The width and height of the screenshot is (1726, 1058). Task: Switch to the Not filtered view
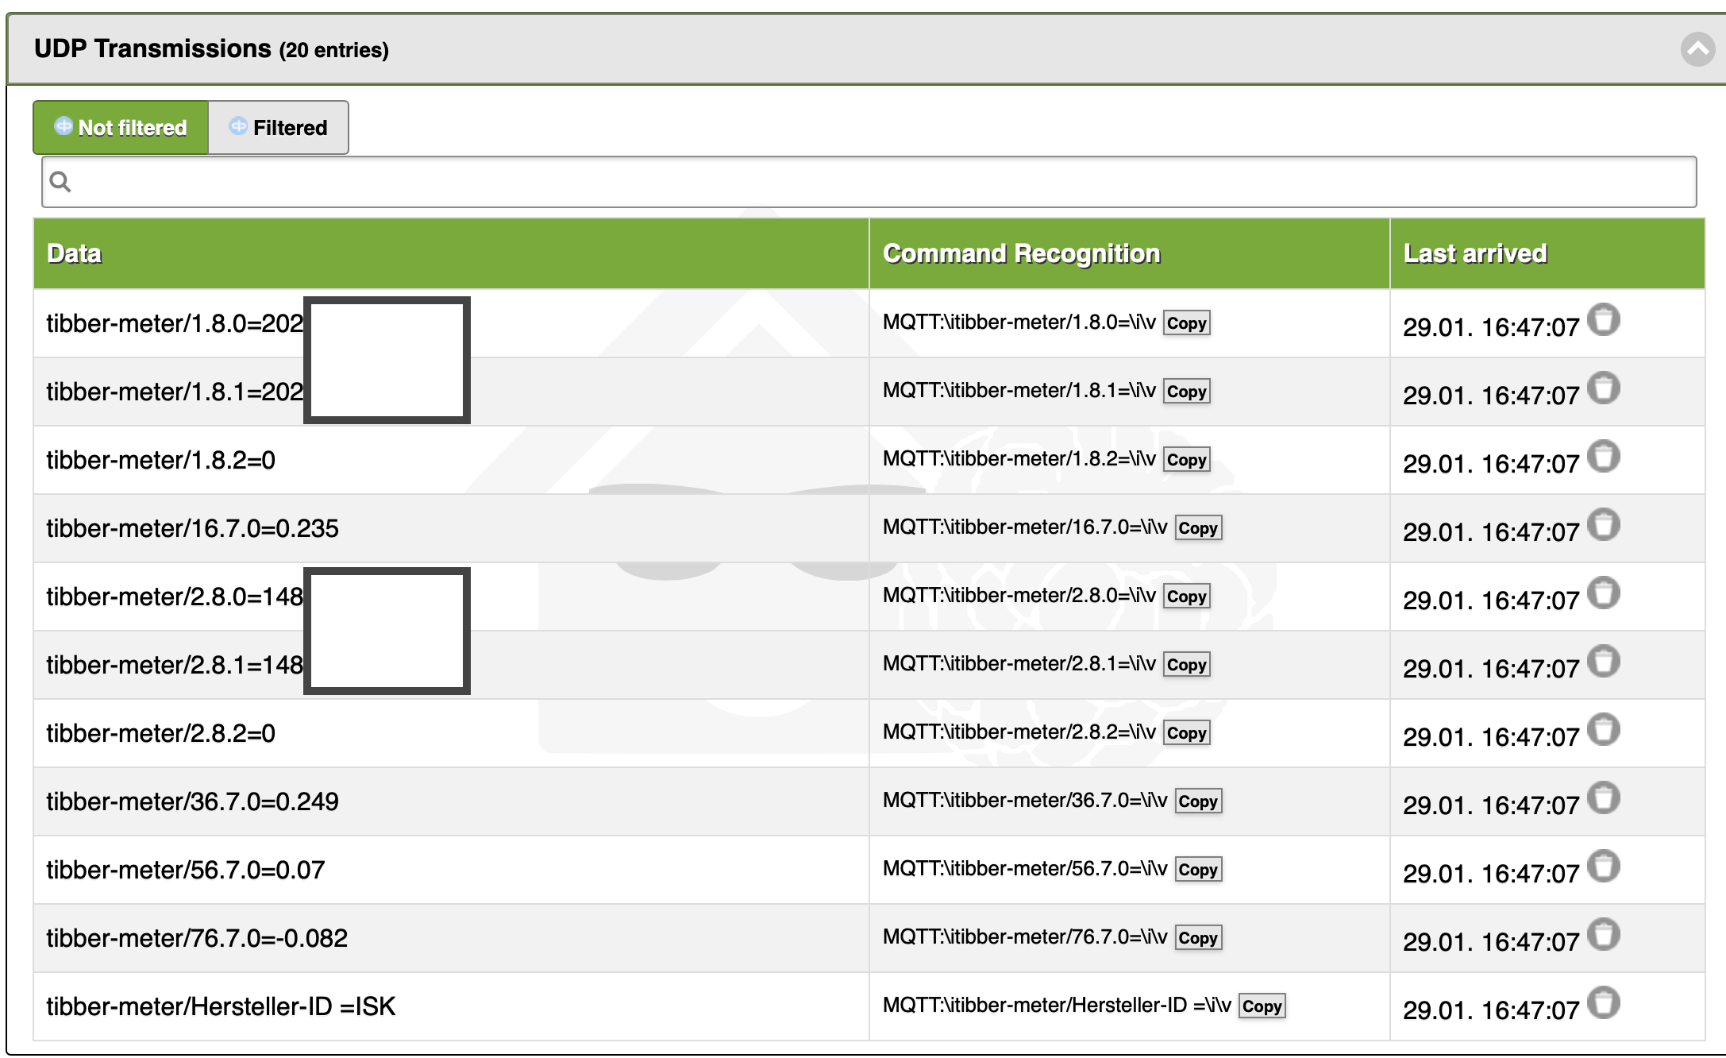pos(121,127)
